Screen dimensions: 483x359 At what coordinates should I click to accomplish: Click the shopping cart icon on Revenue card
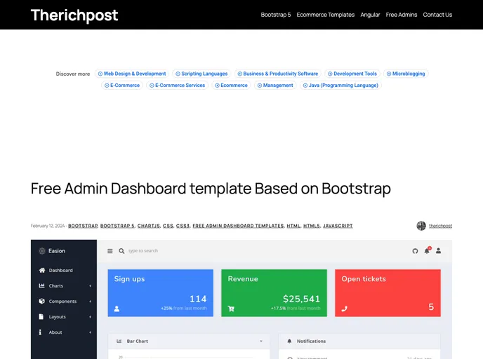click(231, 309)
